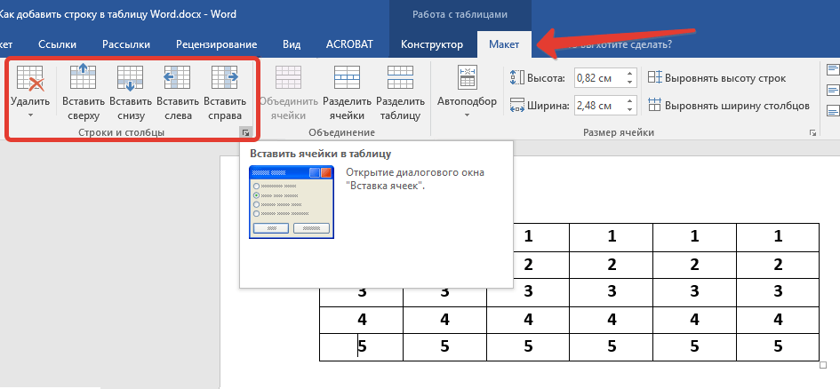840x389 pixels.
Task: Insert a column left with Вставить слева
Action: pyautogui.click(x=178, y=93)
